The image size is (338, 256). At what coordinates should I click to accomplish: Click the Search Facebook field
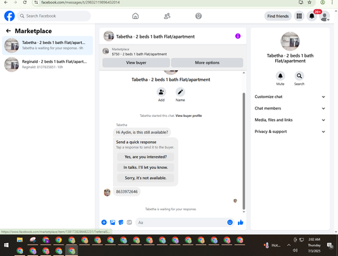[x=54, y=16]
